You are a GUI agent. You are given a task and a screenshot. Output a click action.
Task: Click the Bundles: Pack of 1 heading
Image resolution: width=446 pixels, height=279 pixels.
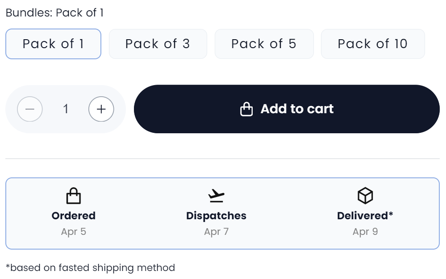pyautogui.click(x=54, y=12)
